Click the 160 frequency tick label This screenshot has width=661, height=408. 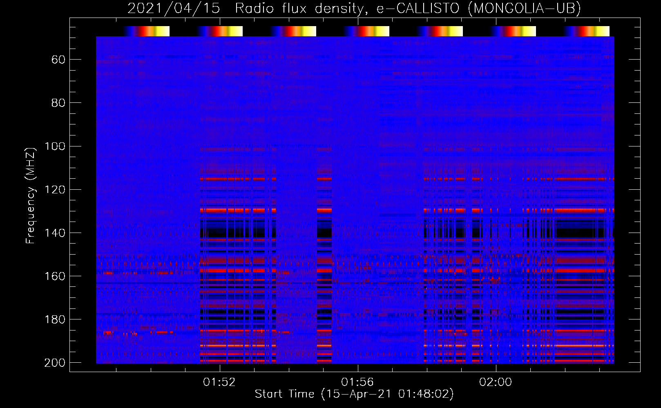tap(55, 276)
